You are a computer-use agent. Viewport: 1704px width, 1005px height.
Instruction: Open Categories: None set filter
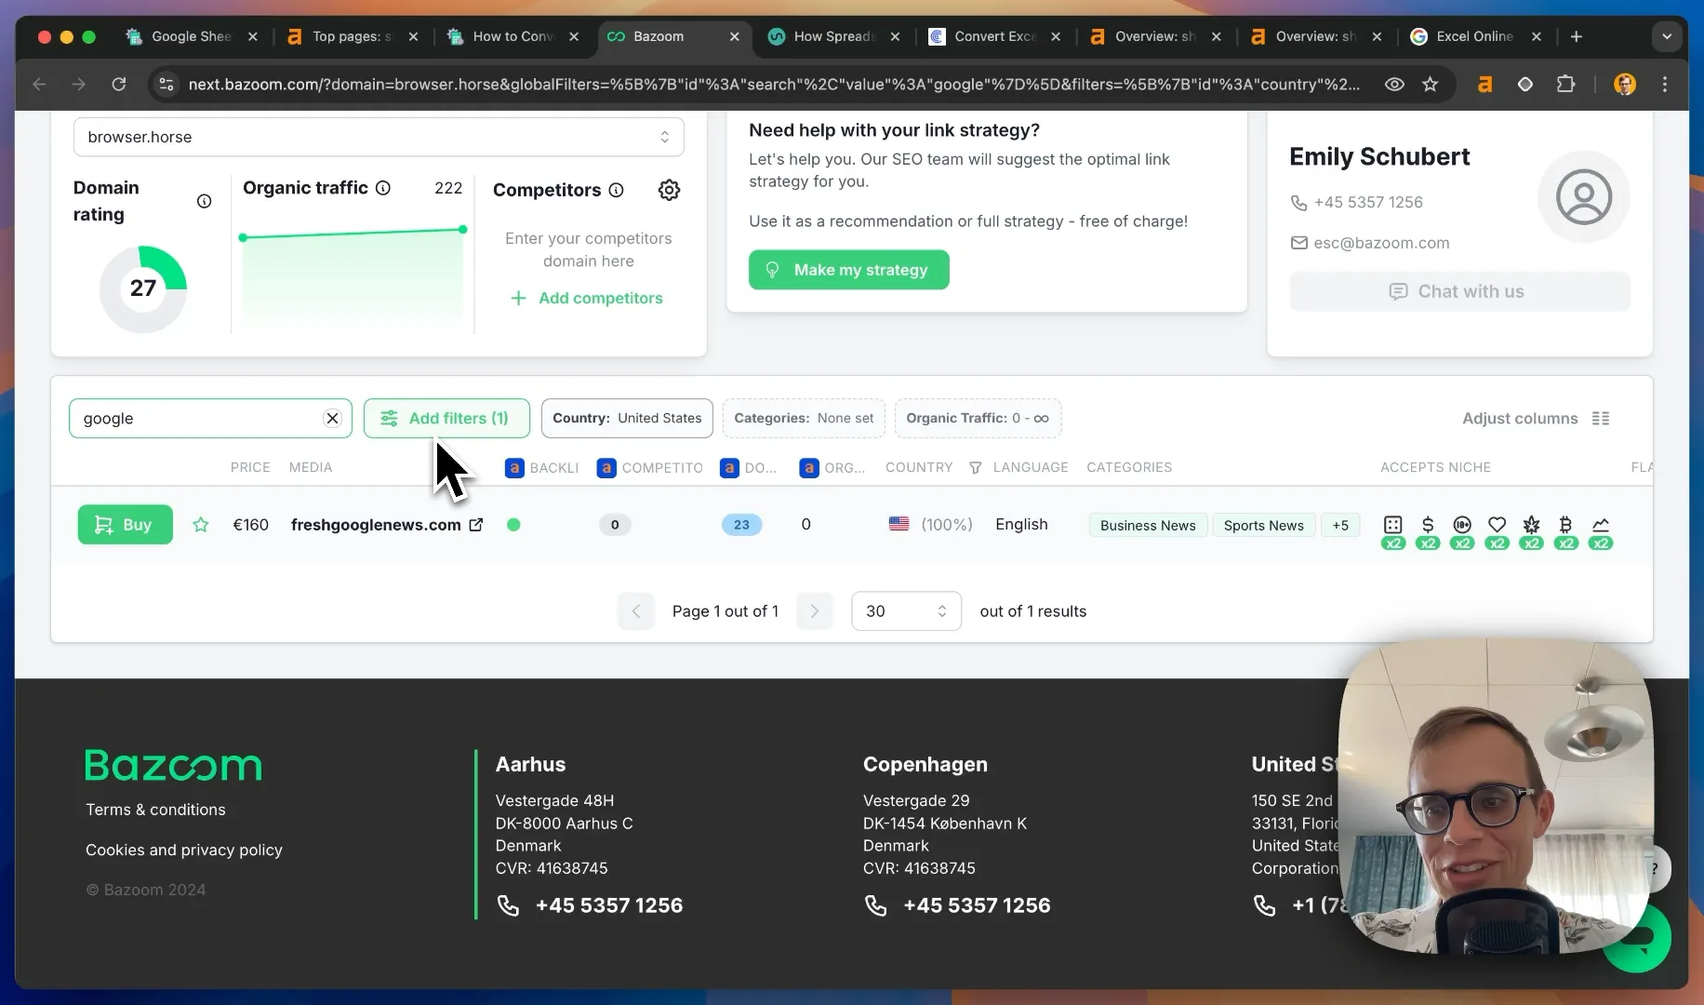point(804,418)
